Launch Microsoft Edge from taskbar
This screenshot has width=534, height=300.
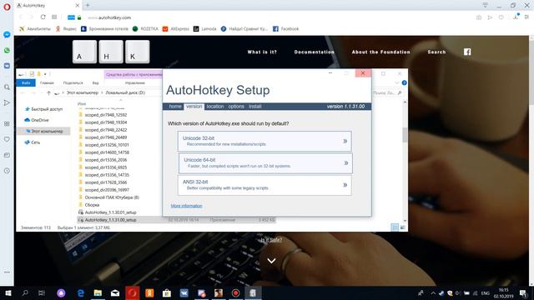pyautogui.click(x=81, y=292)
